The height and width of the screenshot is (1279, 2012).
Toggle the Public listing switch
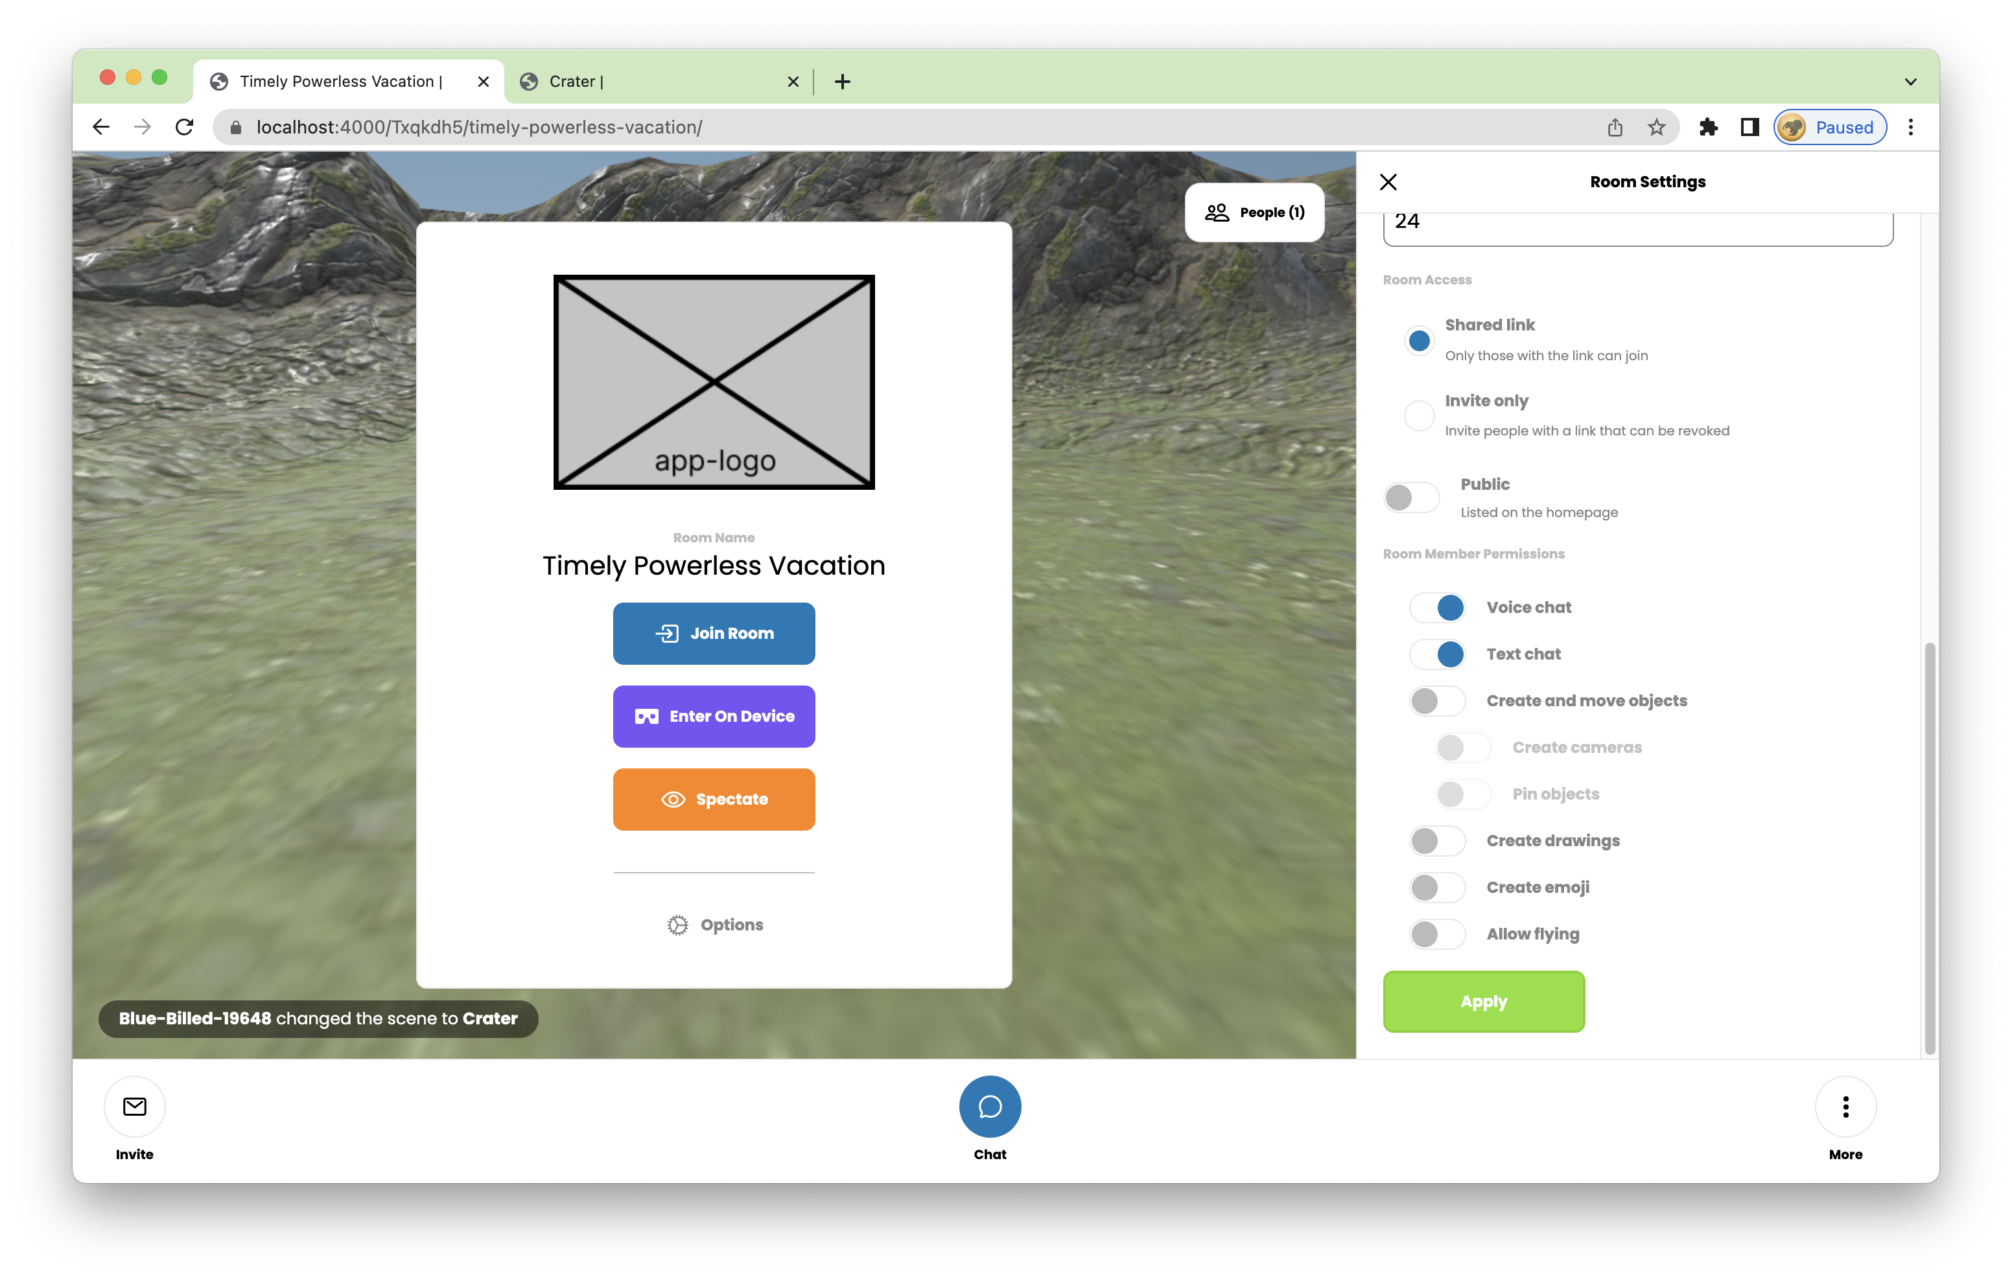coord(1411,497)
